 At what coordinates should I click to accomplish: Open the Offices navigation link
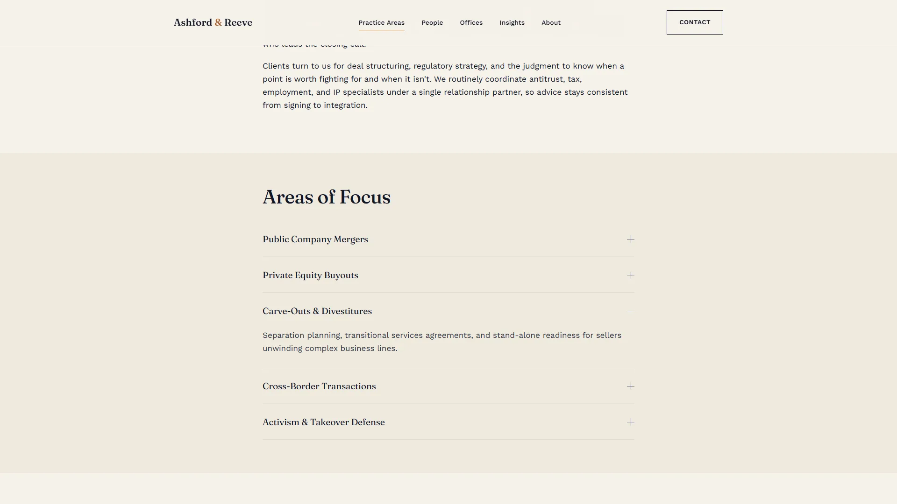pos(471,22)
